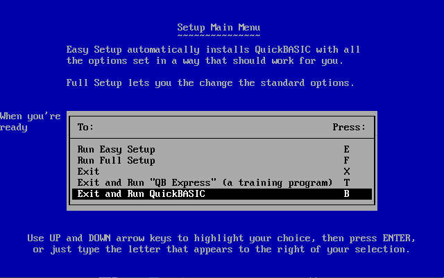The image size is (444, 278).
Task: Click the "Press:" column header
Action: [349, 127]
